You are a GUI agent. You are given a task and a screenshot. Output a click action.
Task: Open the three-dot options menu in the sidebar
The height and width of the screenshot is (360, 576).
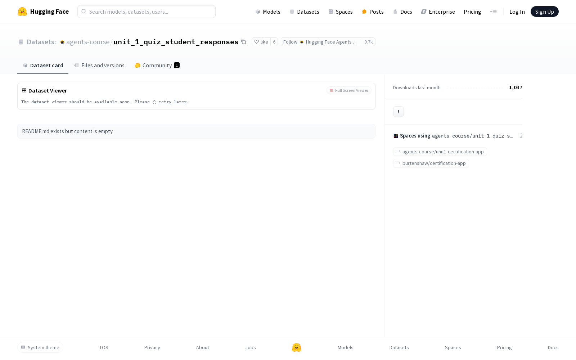tap(398, 112)
